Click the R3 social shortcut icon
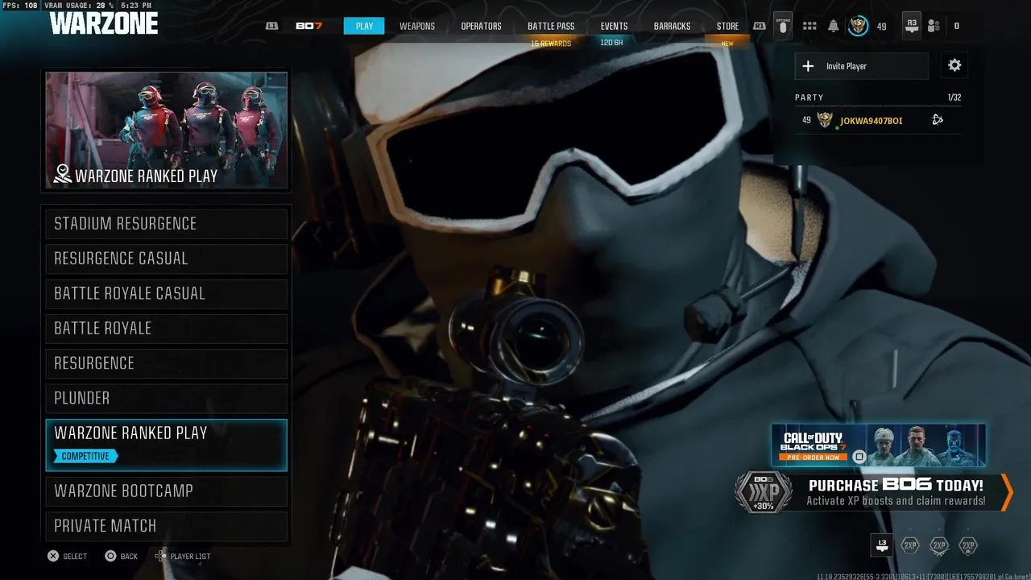Image resolution: width=1031 pixels, height=580 pixels. (911, 26)
